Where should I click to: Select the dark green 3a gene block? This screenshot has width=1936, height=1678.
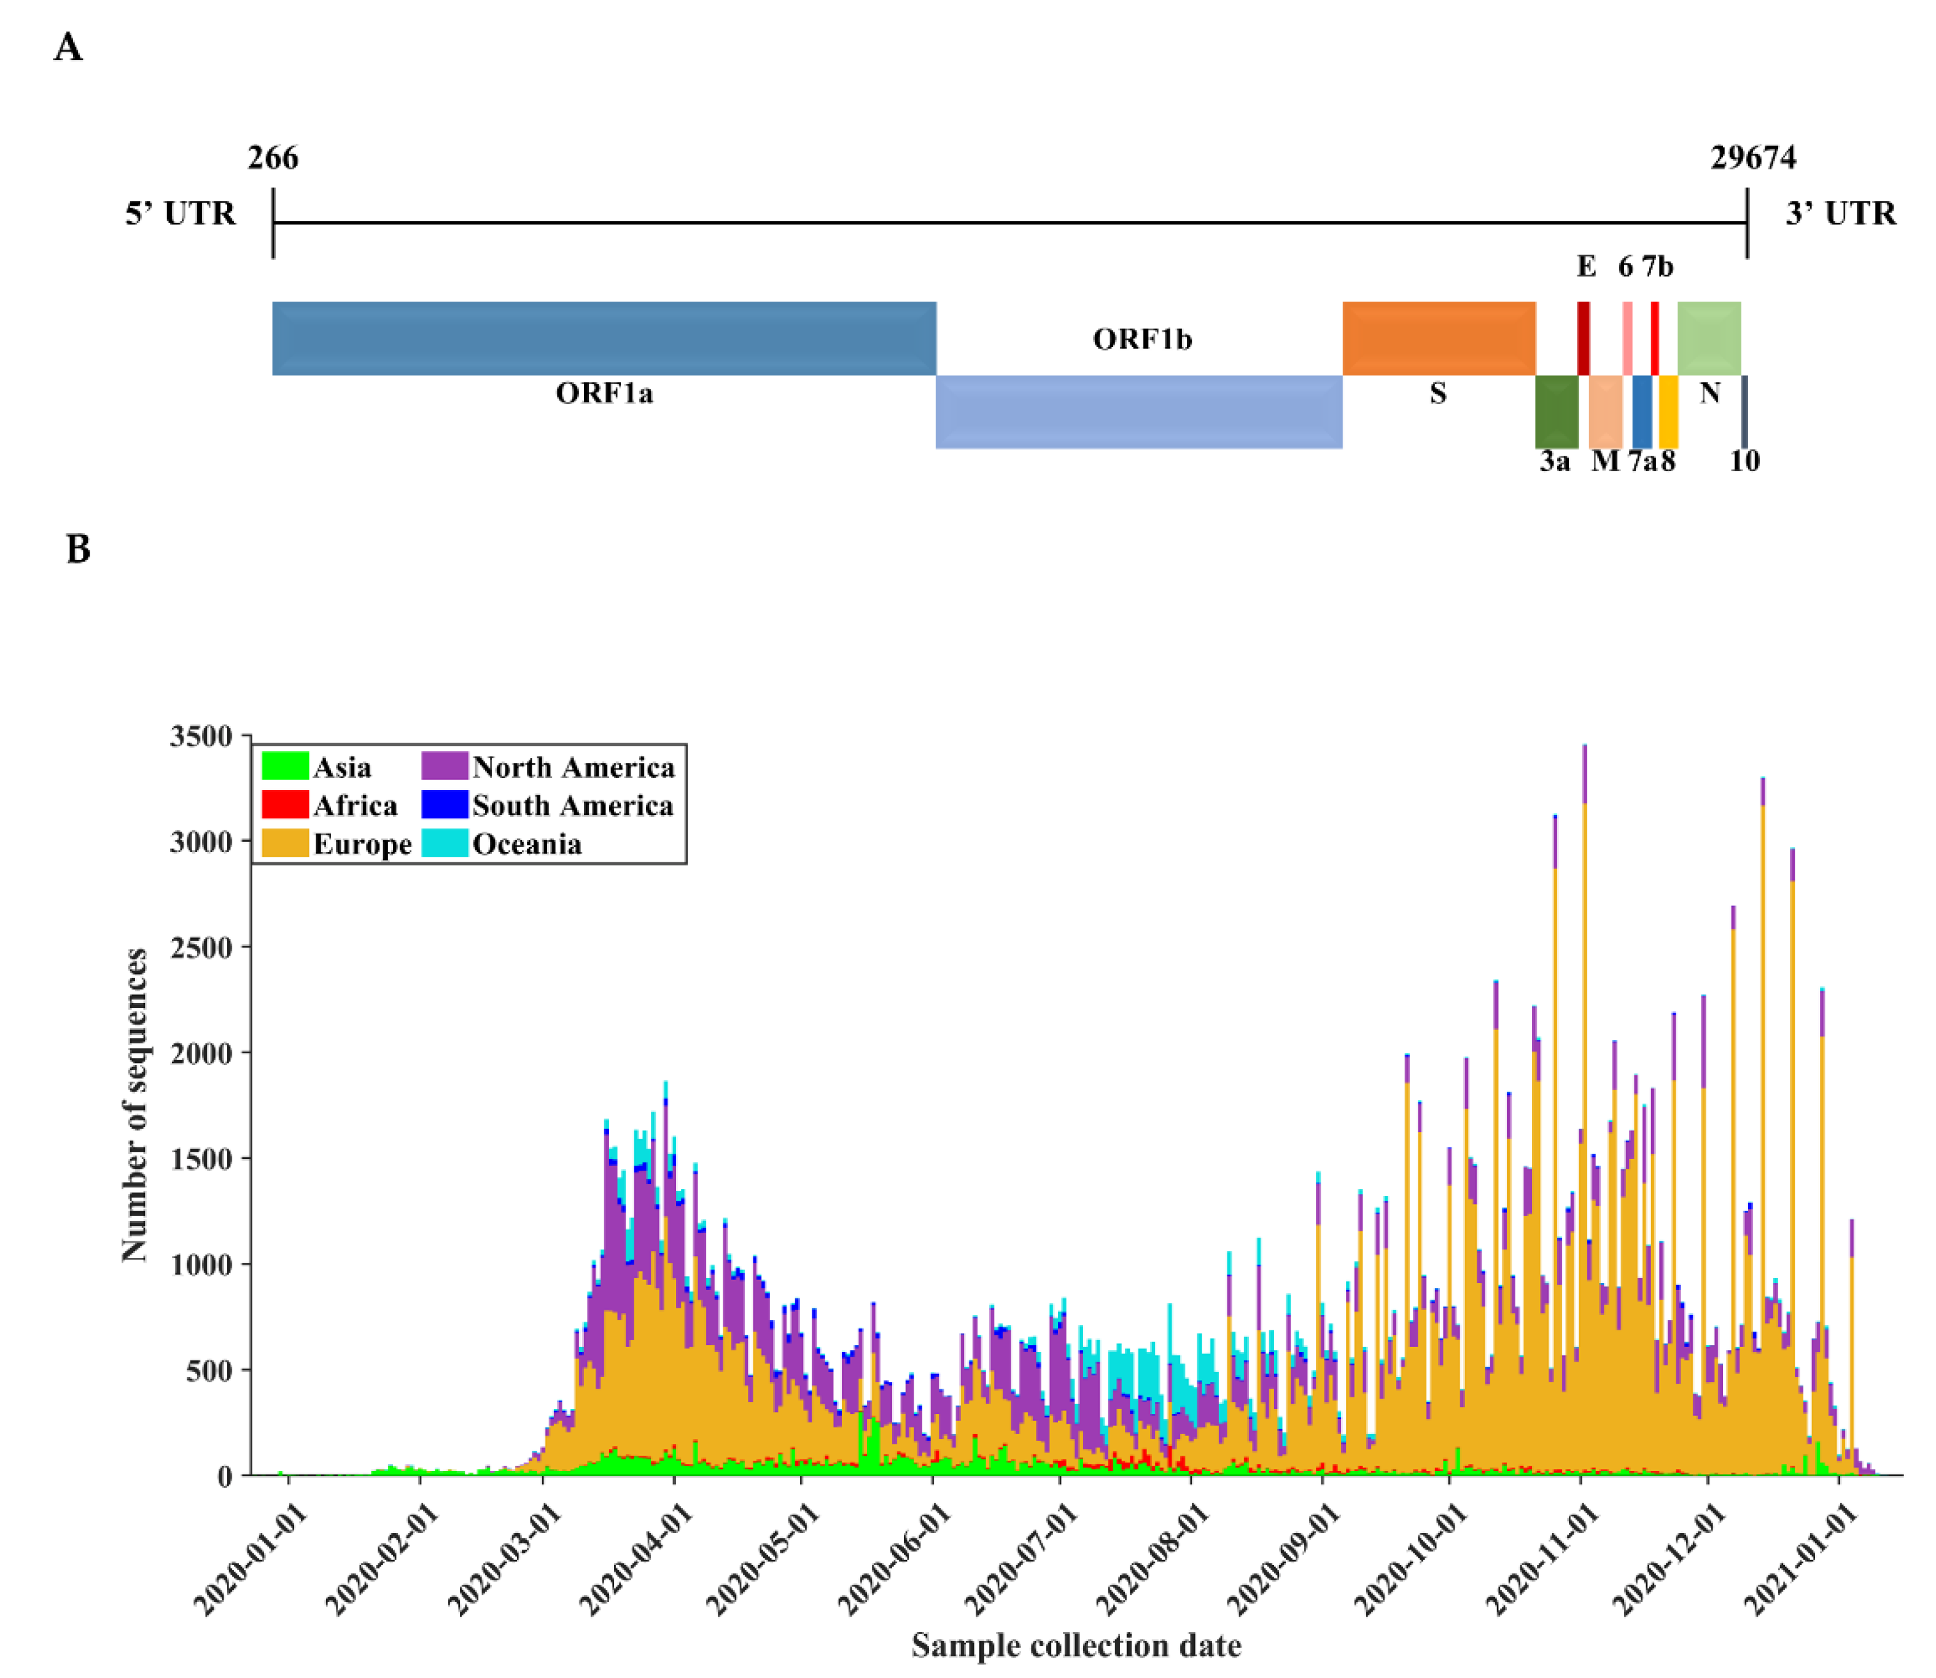[x=1557, y=412]
